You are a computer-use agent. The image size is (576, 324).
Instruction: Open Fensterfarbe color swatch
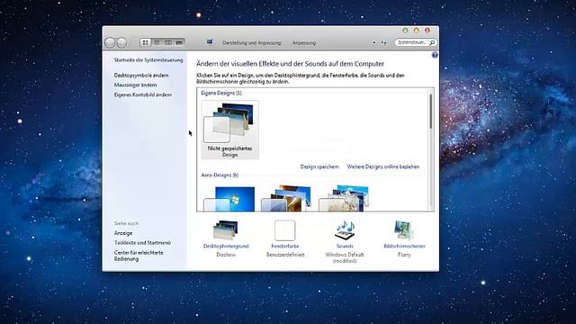tap(285, 230)
